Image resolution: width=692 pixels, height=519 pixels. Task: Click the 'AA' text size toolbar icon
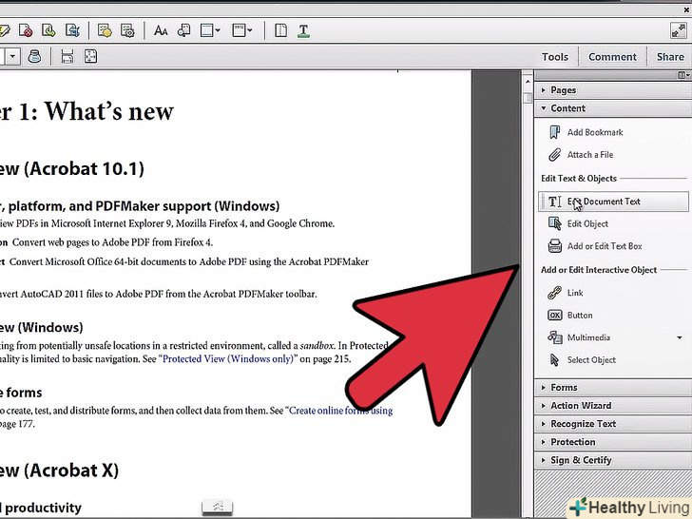(161, 30)
